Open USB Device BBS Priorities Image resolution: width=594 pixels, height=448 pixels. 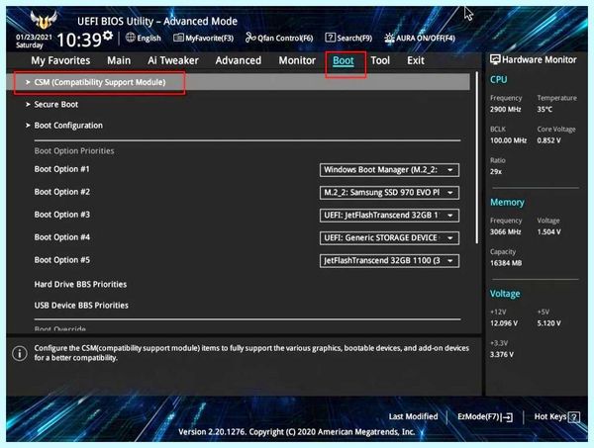(x=81, y=306)
